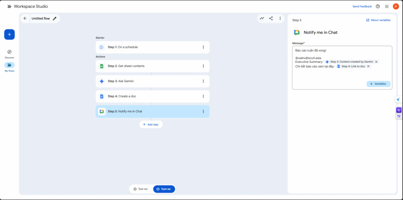
Task: Expand the Step 3 Ask Gemini options menu
Action: pyautogui.click(x=203, y=81)
